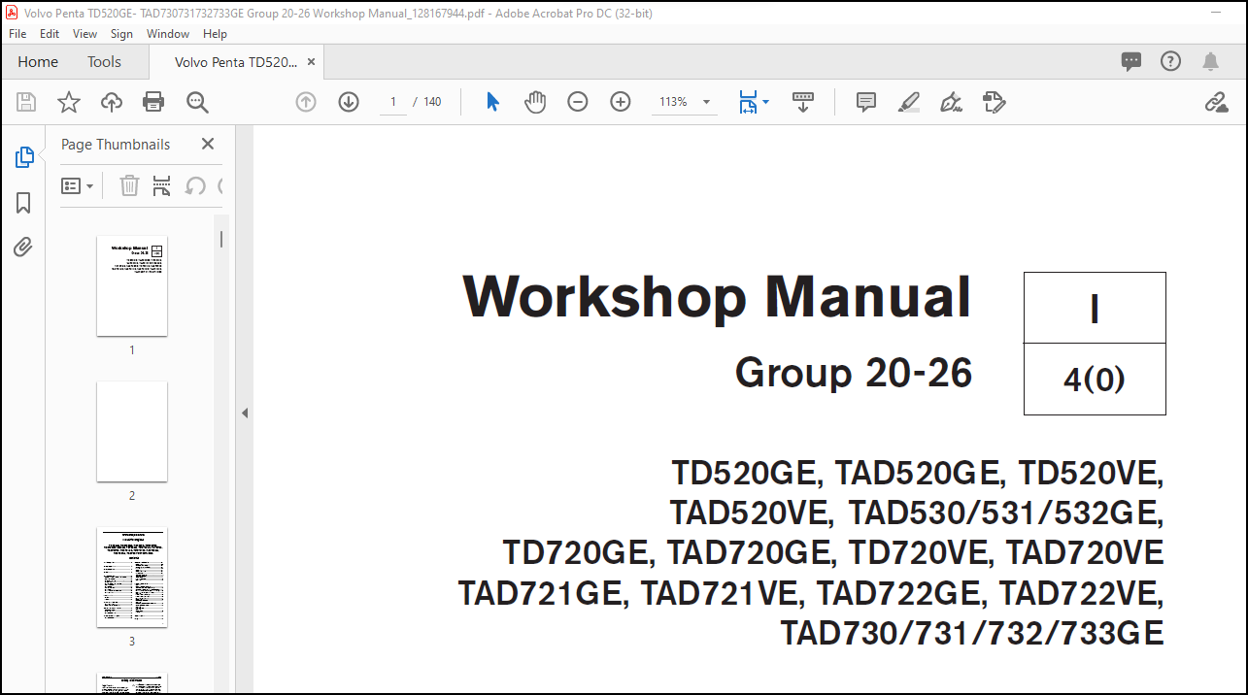Open the Sign menu

click(x=121, y=33)
